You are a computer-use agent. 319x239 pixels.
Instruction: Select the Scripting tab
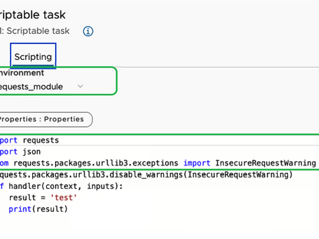pyautogui.click(x=33, y=57)
